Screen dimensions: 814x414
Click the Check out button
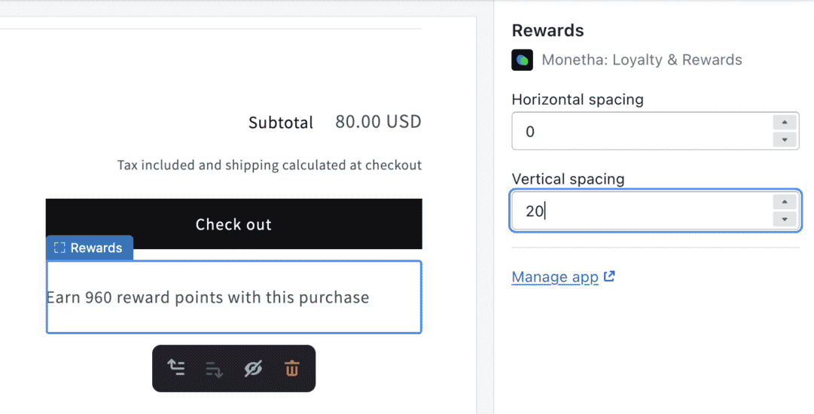pos(233,224)
